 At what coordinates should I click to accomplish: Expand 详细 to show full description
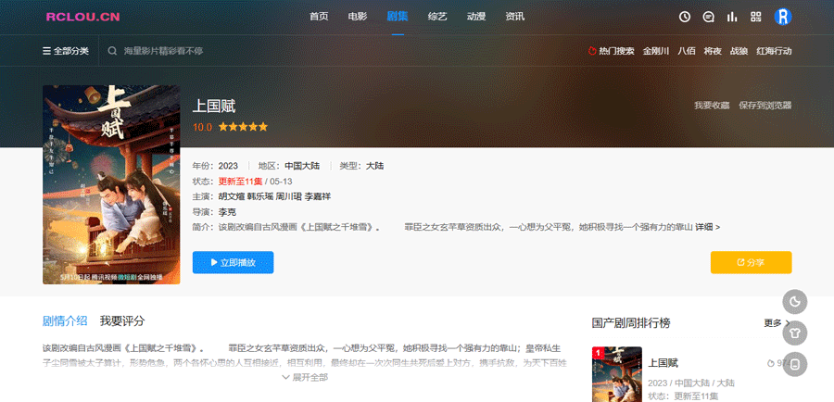[708, 227]
